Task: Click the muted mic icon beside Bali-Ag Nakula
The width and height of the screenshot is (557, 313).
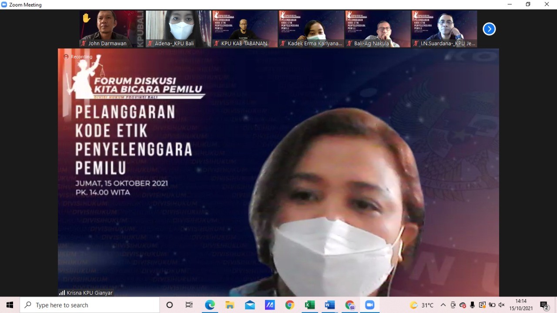Action: click(x=349, y=44)
